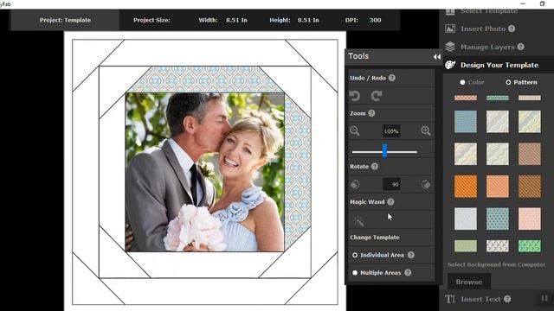Open help for Magic Wand
The height and width of the screenshot is (311, 554).
pos(390,201)
